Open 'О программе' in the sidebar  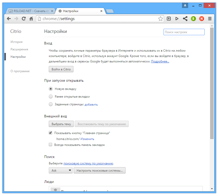(20, 71)
